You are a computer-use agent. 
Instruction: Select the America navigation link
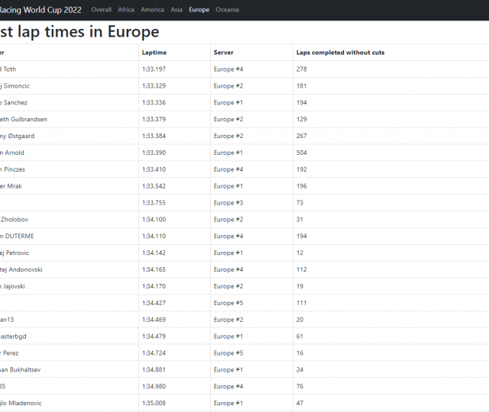coord(152,10)
